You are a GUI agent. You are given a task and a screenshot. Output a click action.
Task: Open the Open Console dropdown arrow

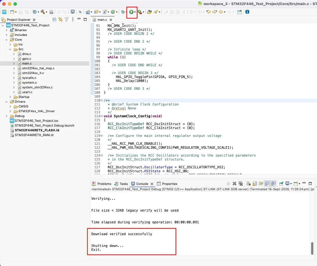pyautogui.click(x=299, y=184)
